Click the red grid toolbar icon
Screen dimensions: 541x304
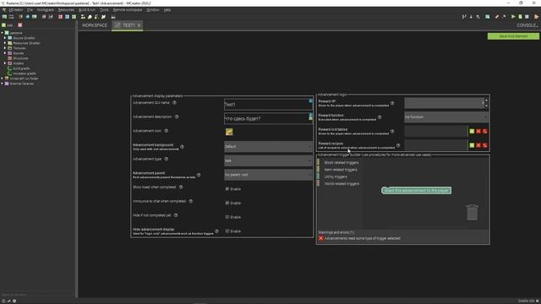tap(60, 17)
